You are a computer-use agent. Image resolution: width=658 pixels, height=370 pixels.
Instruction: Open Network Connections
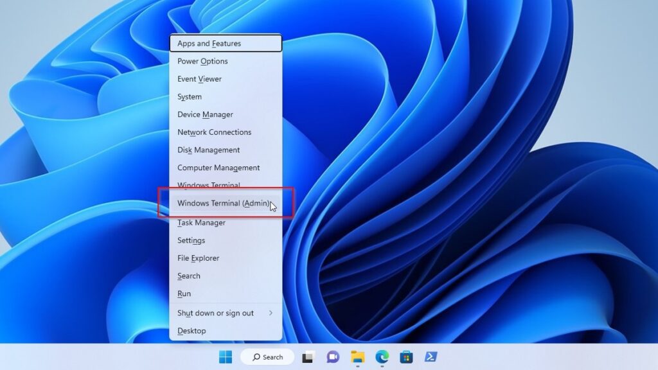(x=226, y=132)
